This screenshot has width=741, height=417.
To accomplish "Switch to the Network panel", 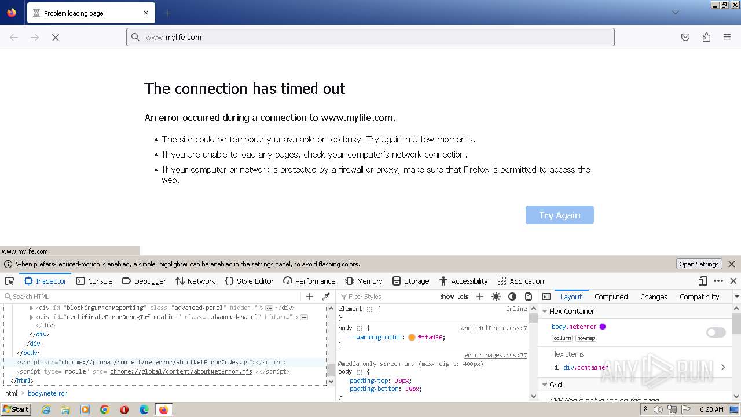I will [x=195, y=281].
